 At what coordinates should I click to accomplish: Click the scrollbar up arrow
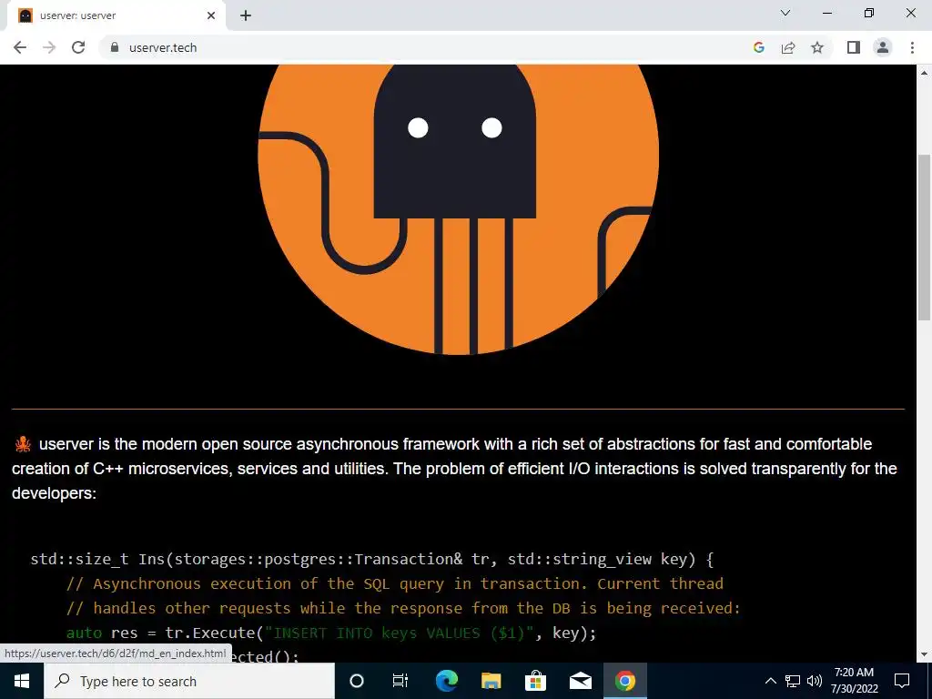(x=924, y=73)
